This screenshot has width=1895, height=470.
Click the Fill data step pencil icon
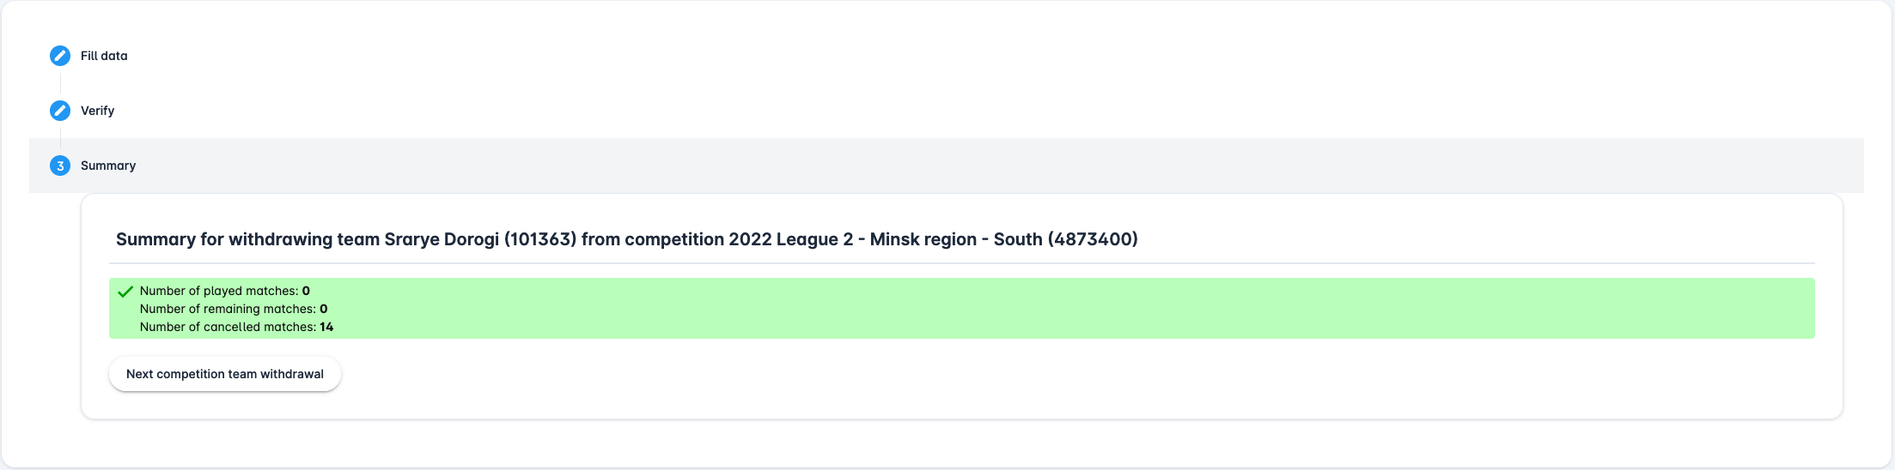coord(60,56)
